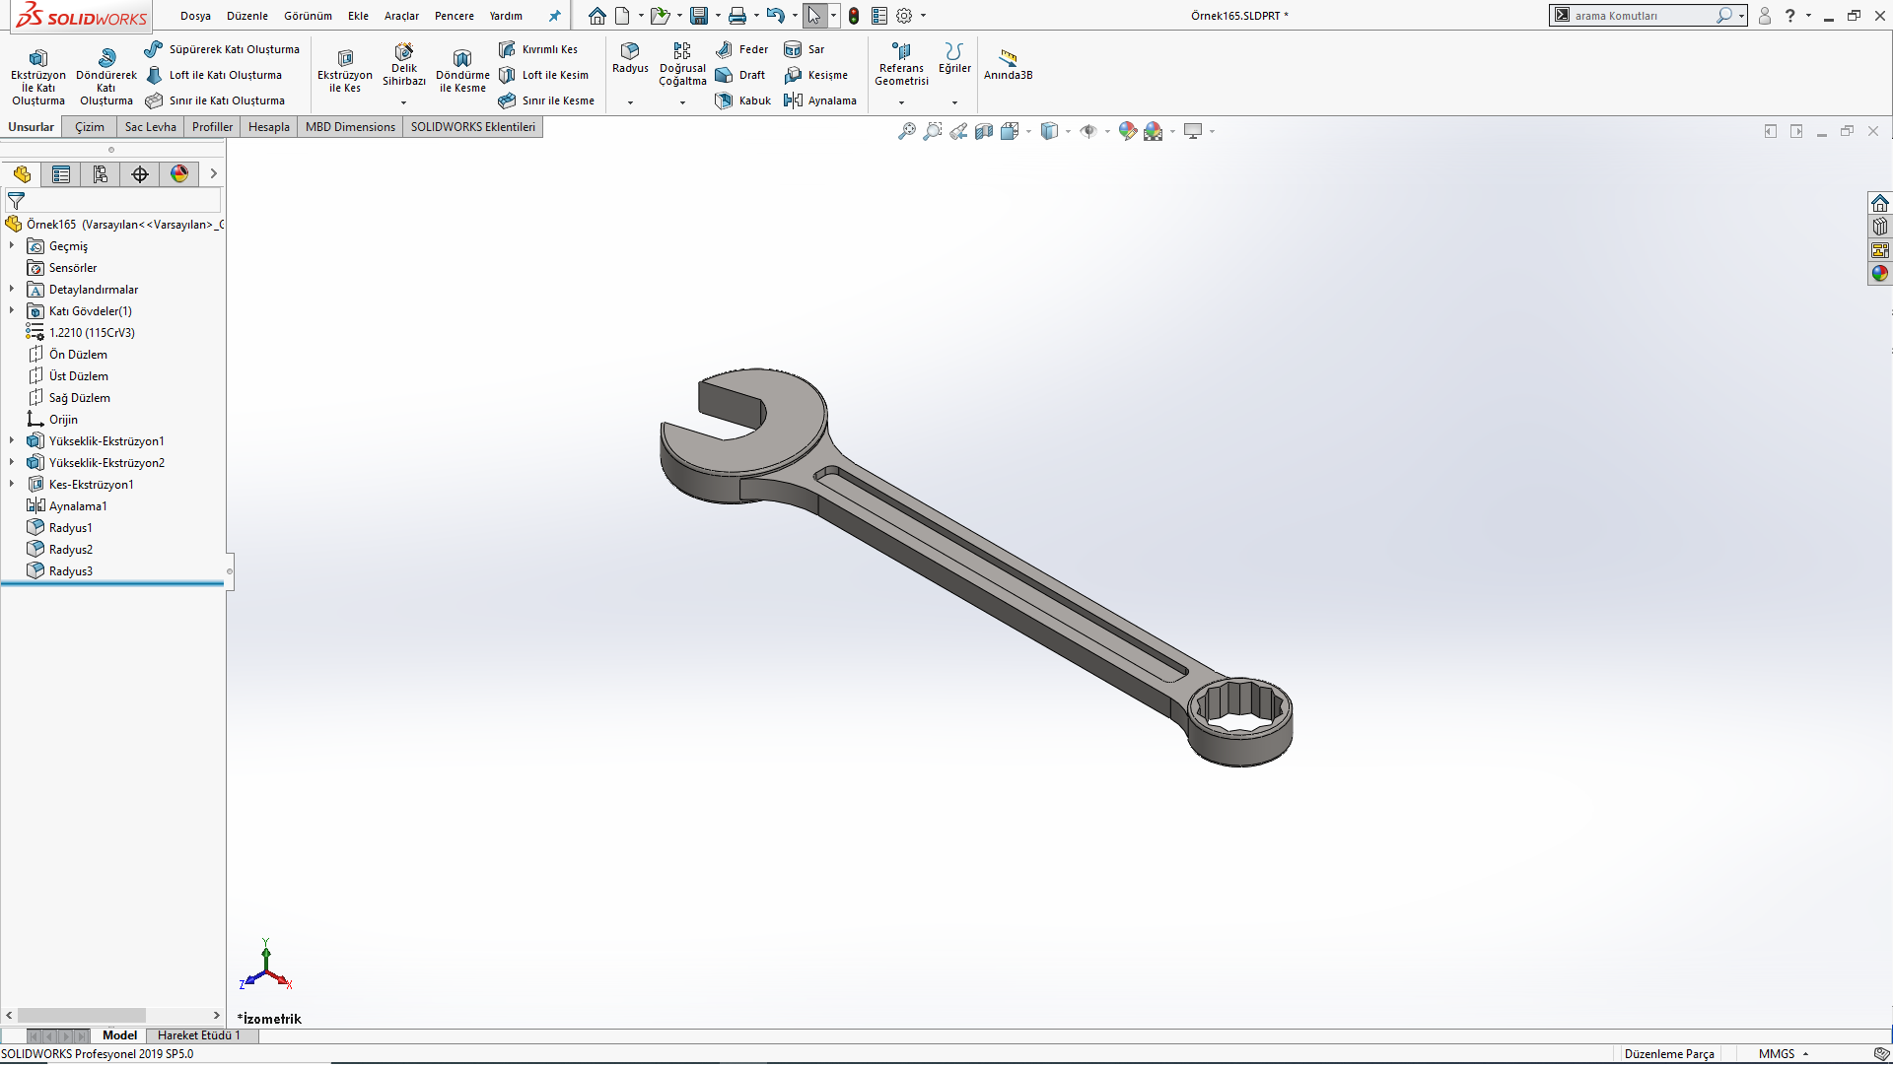Select Ekstrüzyon ile Katı Oluşturma tool

pyautogui.click(x=38, y=77)
